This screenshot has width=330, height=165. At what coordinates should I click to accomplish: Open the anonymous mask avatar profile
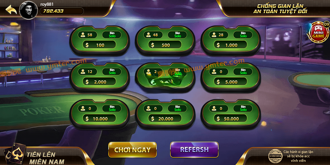pos(28,10)
